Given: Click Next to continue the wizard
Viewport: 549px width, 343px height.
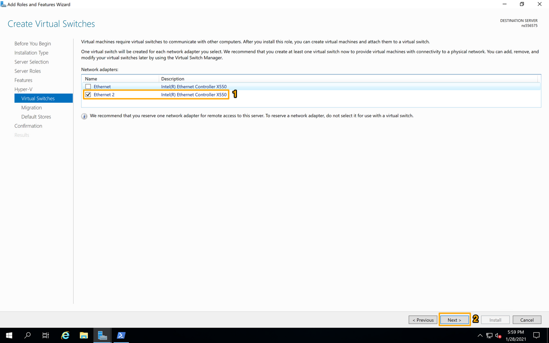Looking at the screenshot, I should tap(454, 319).
